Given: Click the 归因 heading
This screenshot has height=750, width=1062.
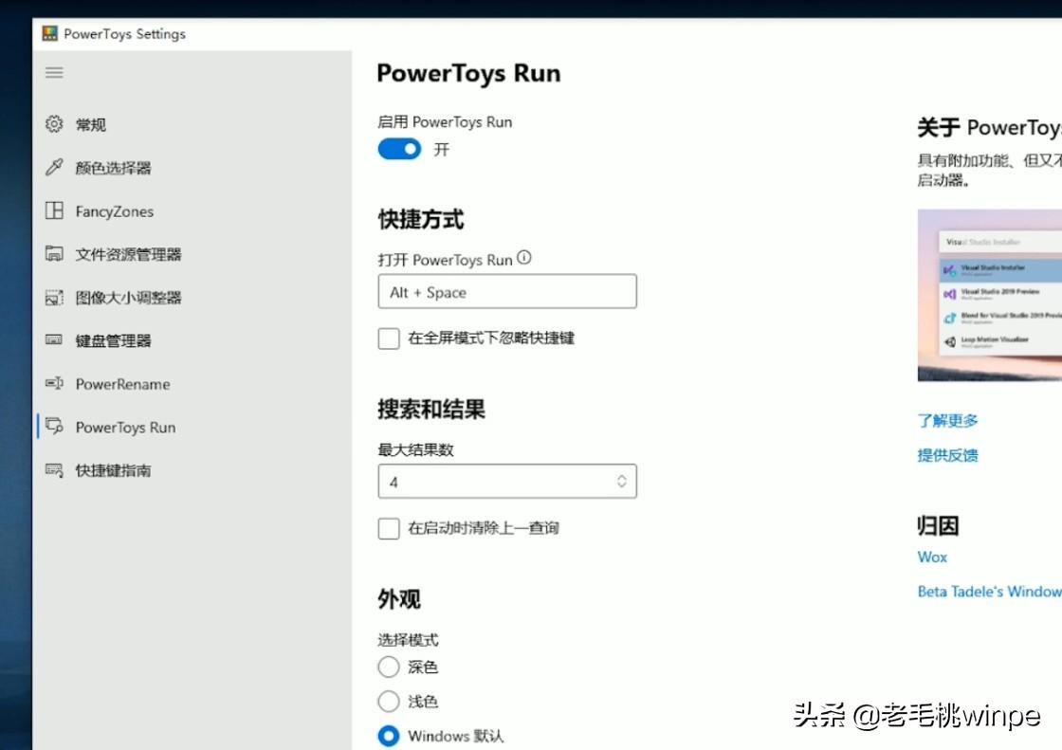Looking at the screenshot, I should [x=938, y=525].
